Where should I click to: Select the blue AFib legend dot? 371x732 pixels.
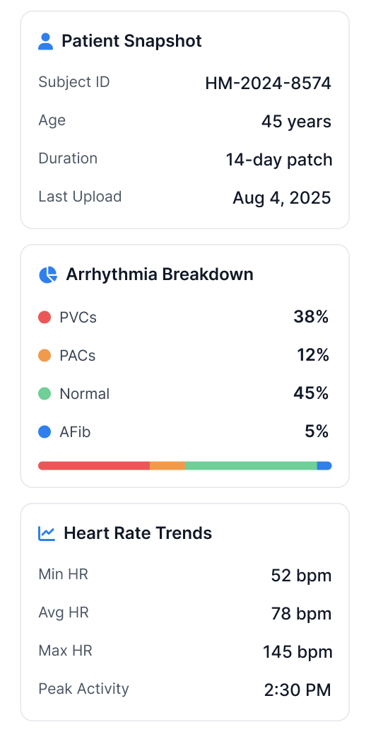(x=45, y=432)
